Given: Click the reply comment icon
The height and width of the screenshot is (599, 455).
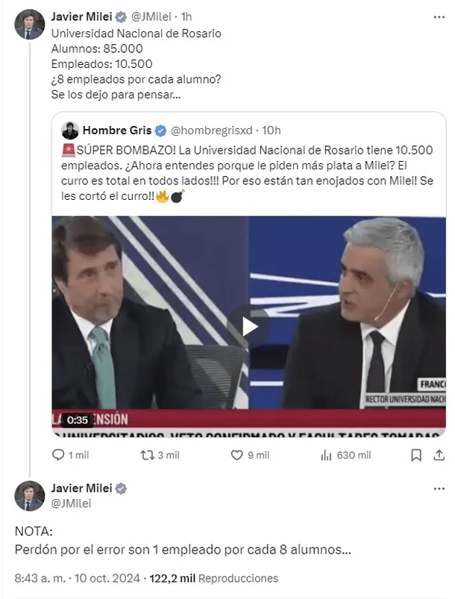Looking at the screenshot, I should tap(60, 455).
